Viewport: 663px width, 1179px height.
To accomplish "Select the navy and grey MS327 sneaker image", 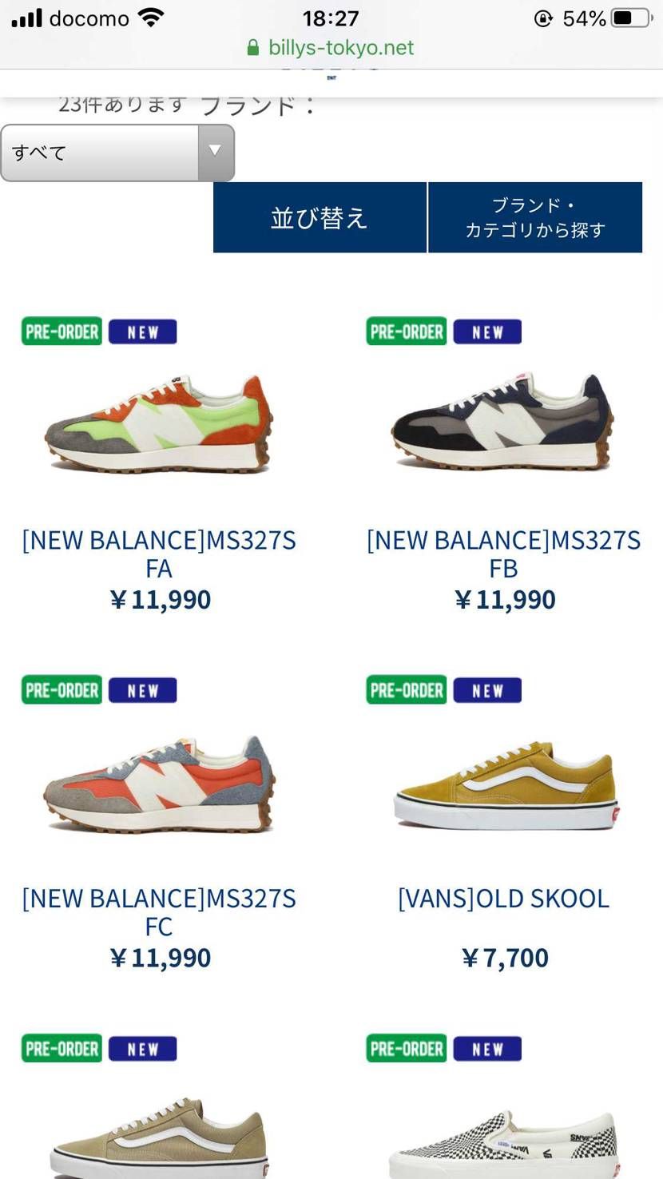I will click(503, 421).
